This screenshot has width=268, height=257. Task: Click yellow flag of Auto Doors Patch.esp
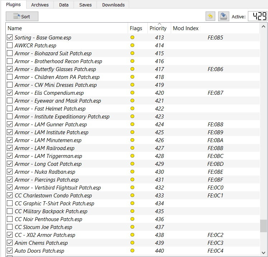point(132,251)
